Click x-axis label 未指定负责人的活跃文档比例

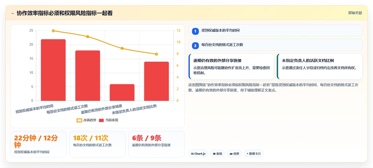(x=134, y=109)
